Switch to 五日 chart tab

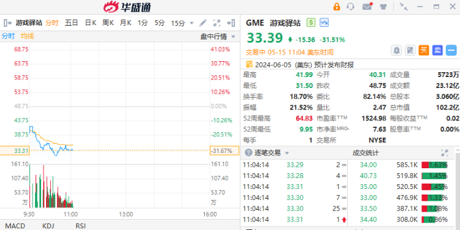pos(71,23)
